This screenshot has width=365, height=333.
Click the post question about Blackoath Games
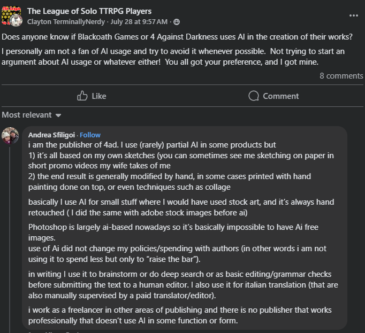coord(177,37)
